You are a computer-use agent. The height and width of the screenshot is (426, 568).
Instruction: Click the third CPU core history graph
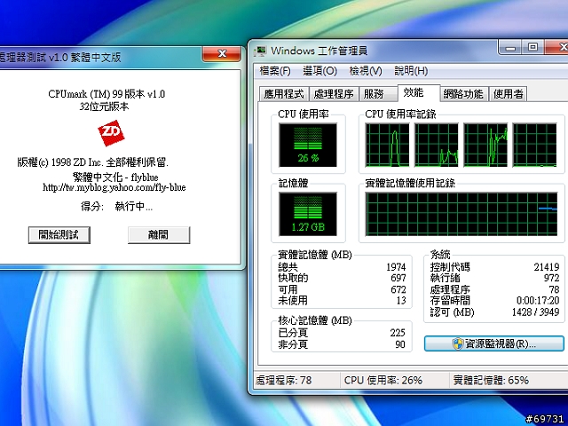click(485, 145)
